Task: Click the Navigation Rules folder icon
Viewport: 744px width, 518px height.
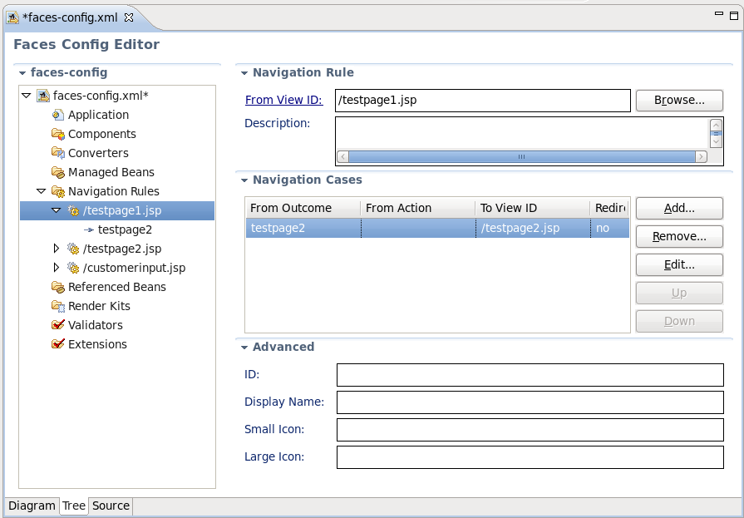Action: (x=57, y=191)
